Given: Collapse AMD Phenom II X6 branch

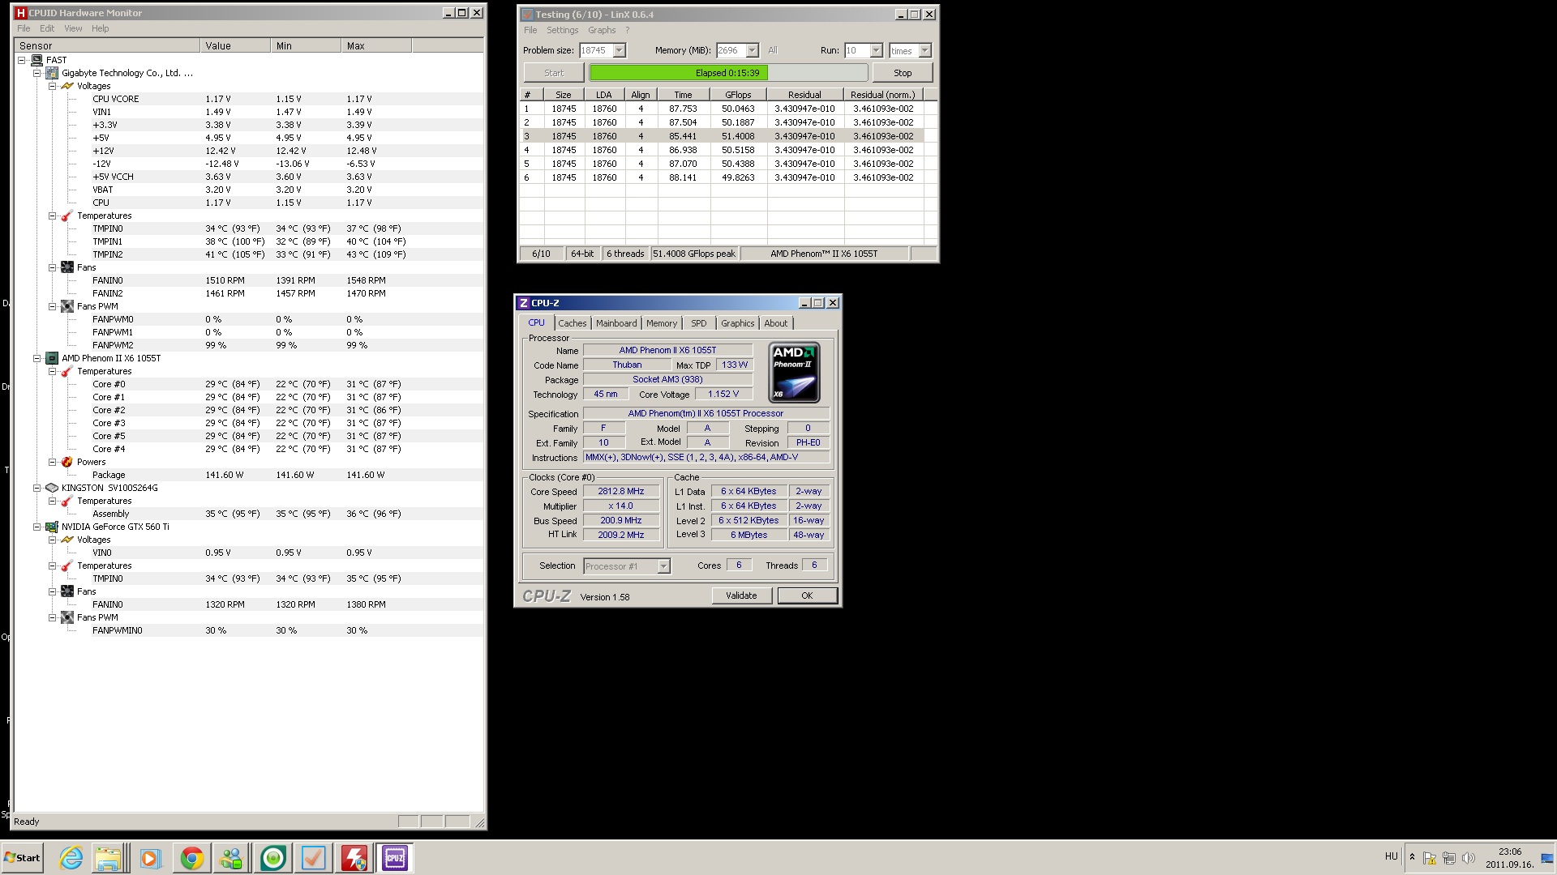Looking at the screenshot, I should (x=37, y=358).
